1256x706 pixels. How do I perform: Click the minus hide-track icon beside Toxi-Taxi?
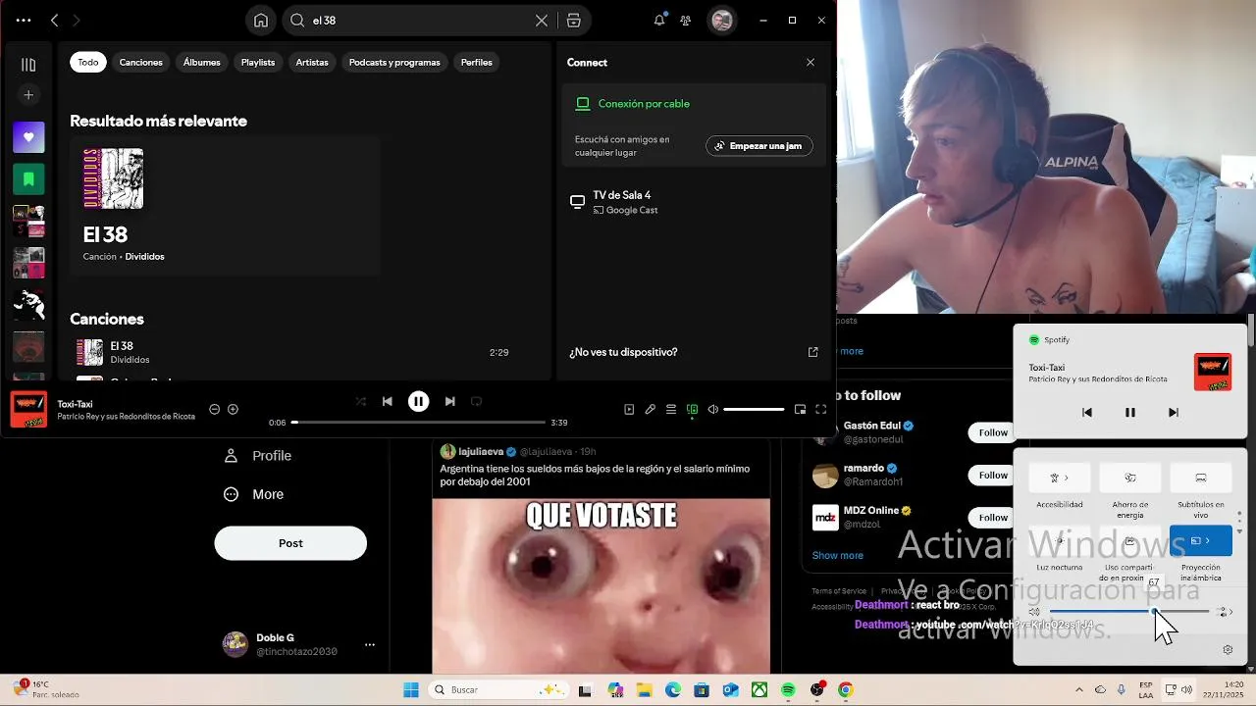click(x=215, y=409)
